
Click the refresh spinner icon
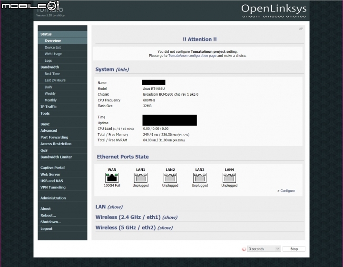[x=244, y=249]
